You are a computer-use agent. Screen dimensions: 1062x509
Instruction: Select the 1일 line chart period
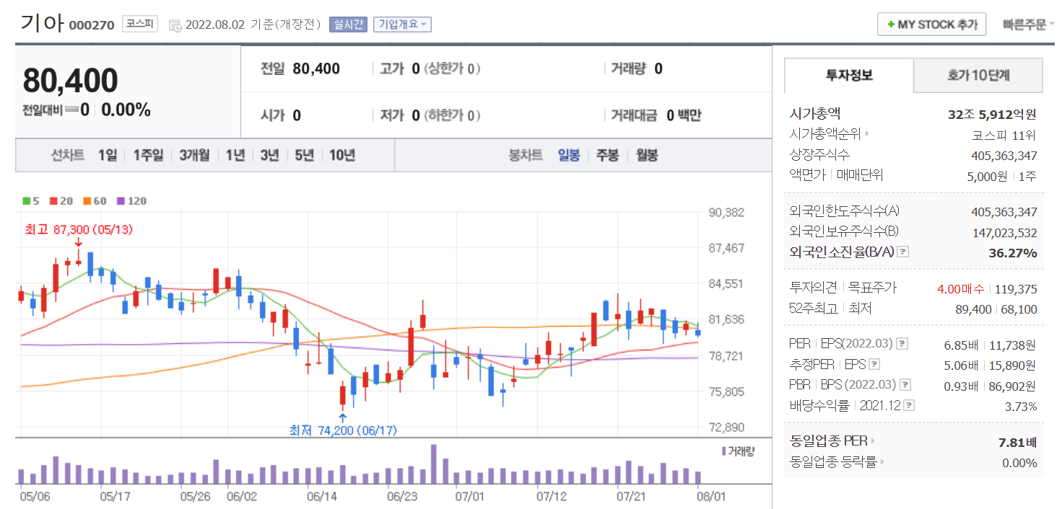pyautogui.click(x=108, y=155)
